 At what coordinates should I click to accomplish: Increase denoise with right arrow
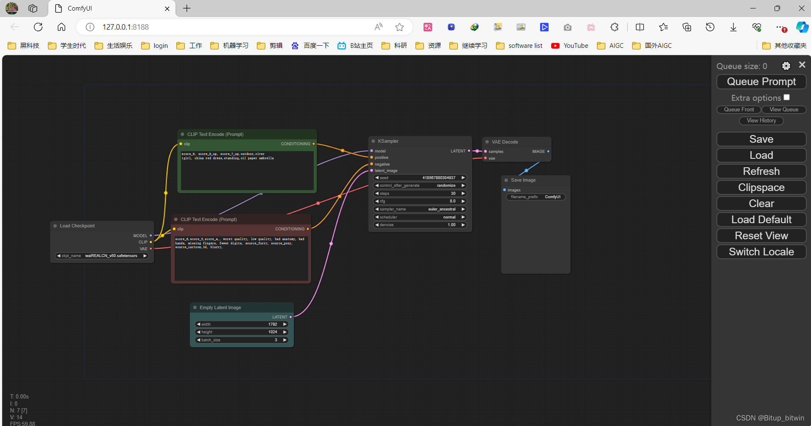pos(463,225)
